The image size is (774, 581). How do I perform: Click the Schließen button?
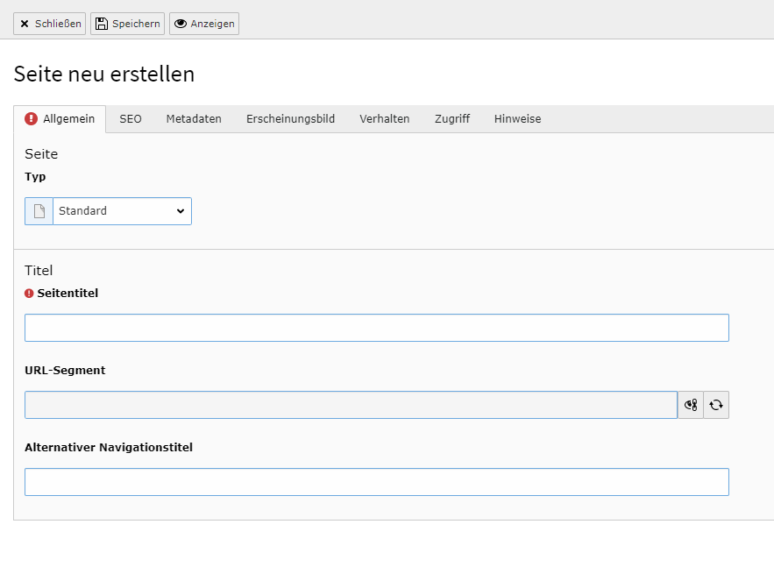[50, 24]
